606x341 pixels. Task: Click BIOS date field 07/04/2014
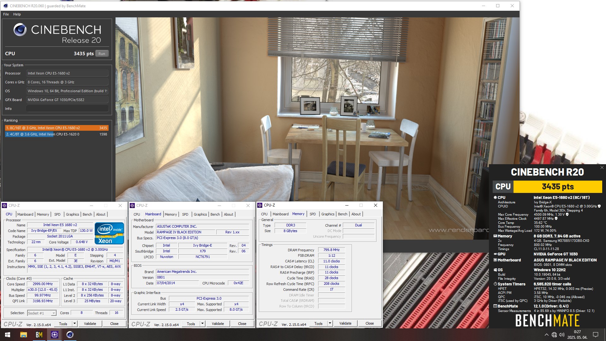[x=177, y=283]
